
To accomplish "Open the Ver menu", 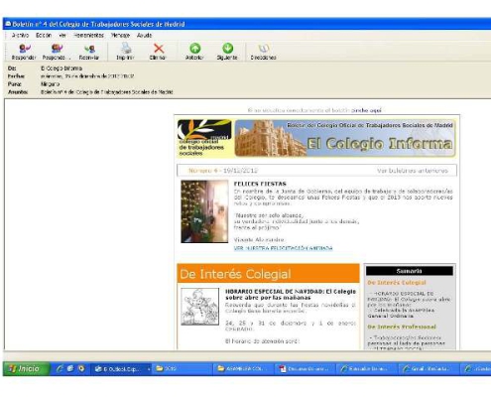I will 62,35.
